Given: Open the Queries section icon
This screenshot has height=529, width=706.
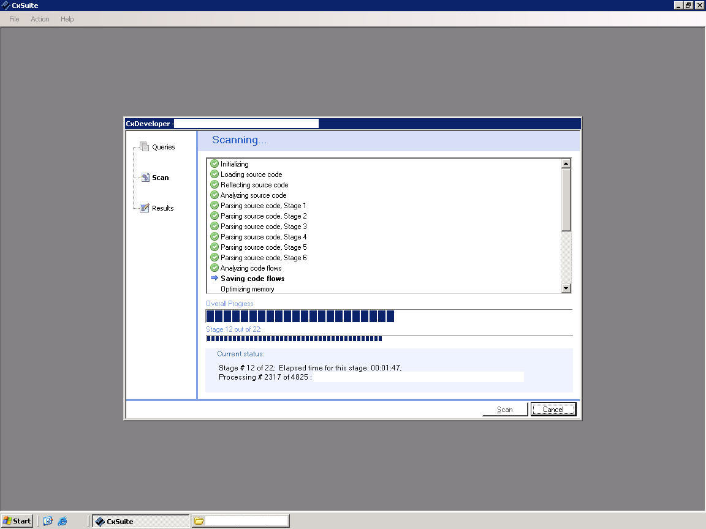Looking at the screenshot, I should tap(144, 146).
